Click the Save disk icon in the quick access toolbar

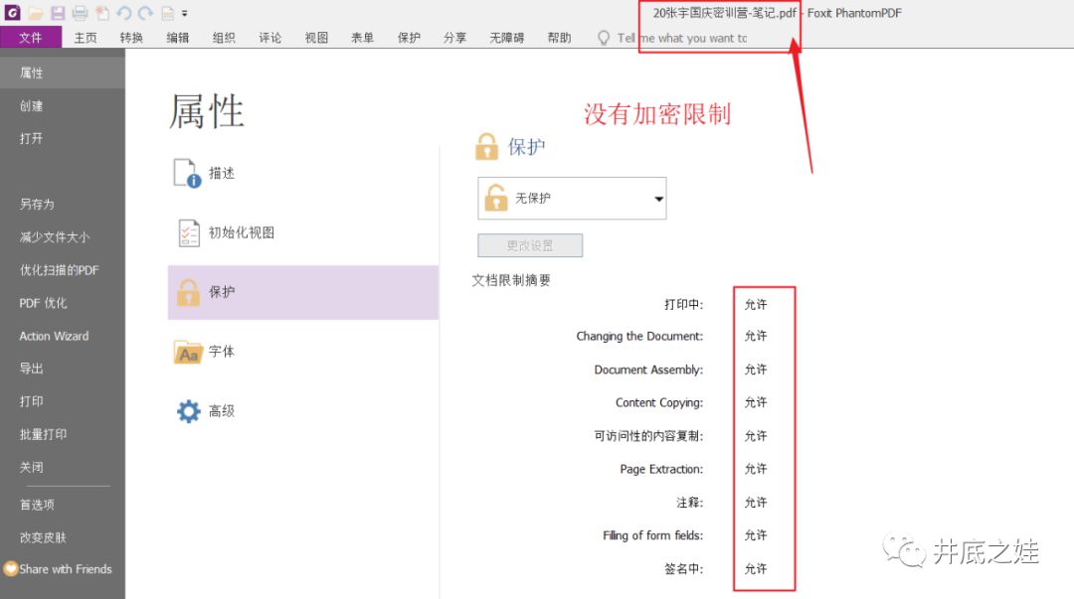[58, 13]
